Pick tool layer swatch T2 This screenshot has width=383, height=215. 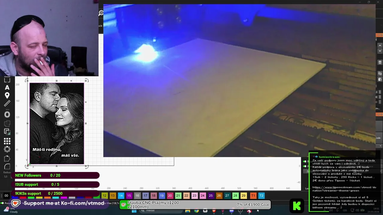(x=261, y=196)
